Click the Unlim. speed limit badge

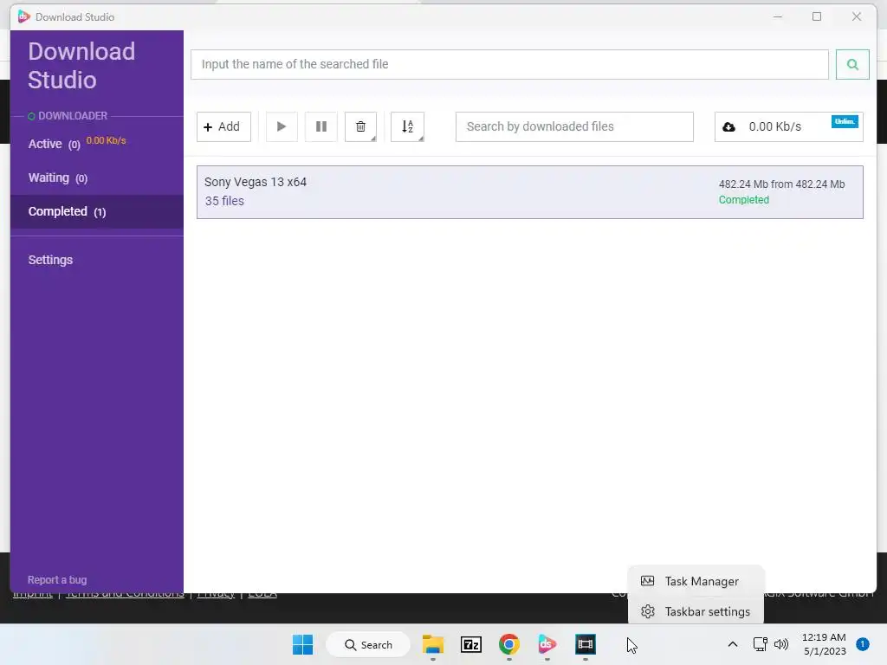845,121
